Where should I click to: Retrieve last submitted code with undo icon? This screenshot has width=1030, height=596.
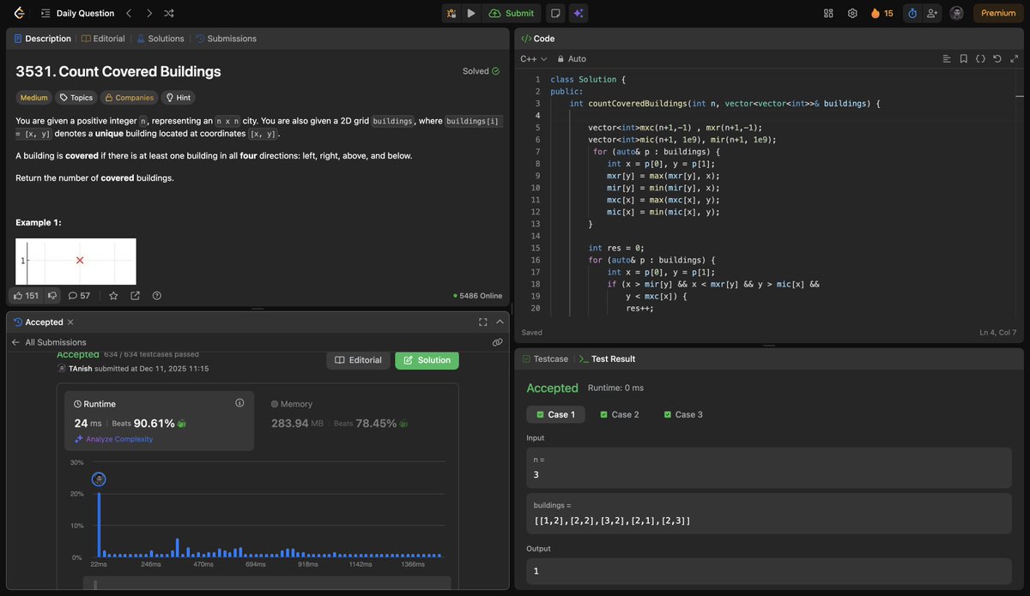coord(997,58)
